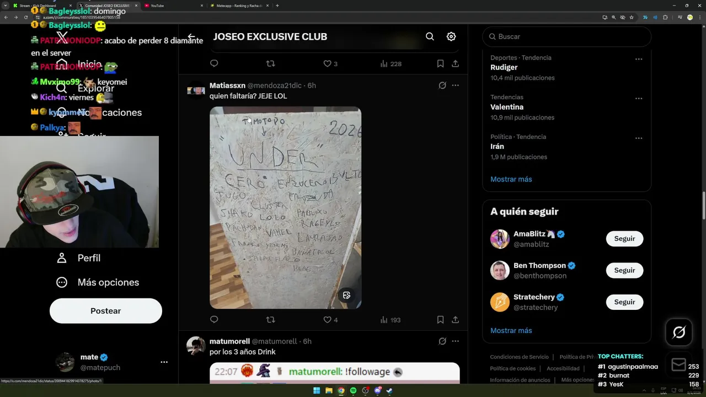
Task: Open Perfil in the sidebar
Action: coord(78,258)
